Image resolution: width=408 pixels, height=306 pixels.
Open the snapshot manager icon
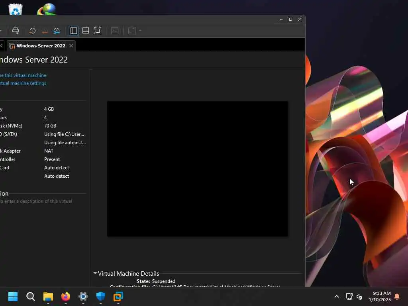click(x=57, y=31)
